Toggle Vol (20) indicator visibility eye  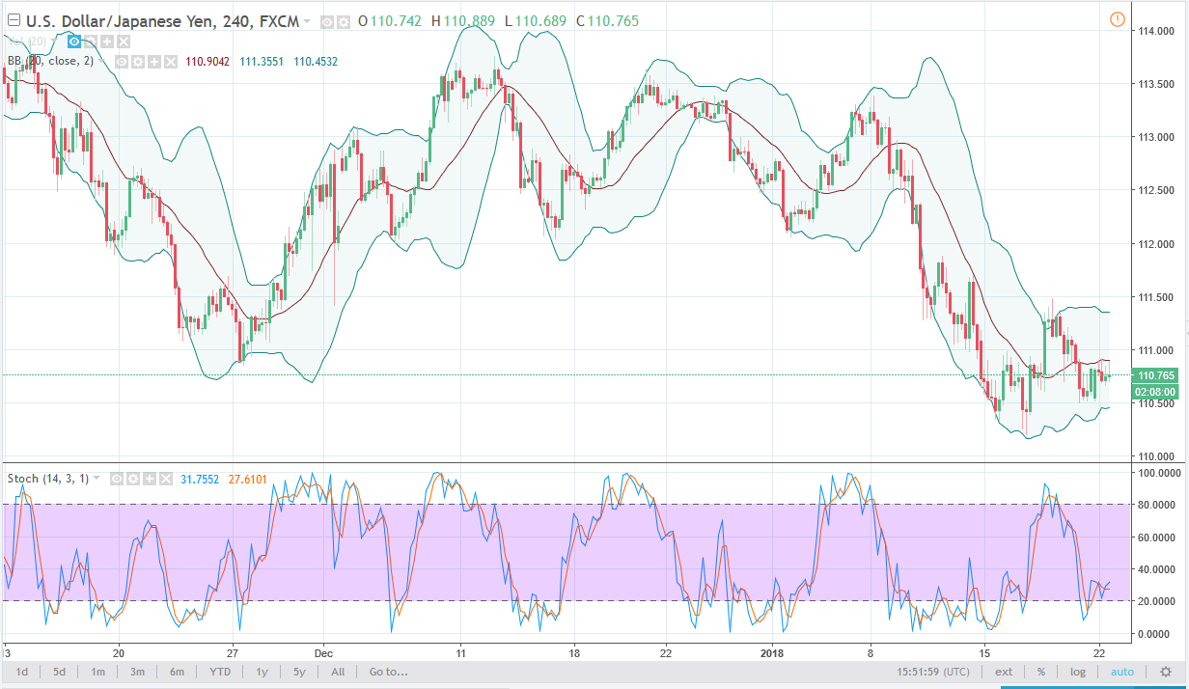pos(74,41)
